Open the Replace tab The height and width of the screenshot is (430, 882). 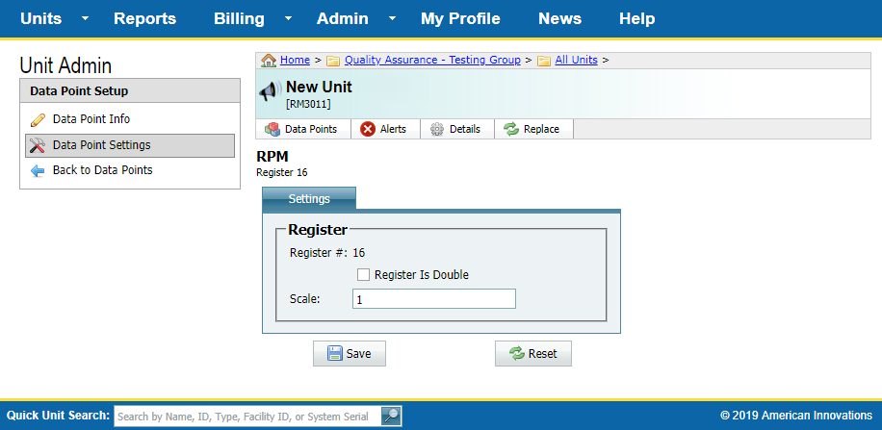tap(533, 129)
